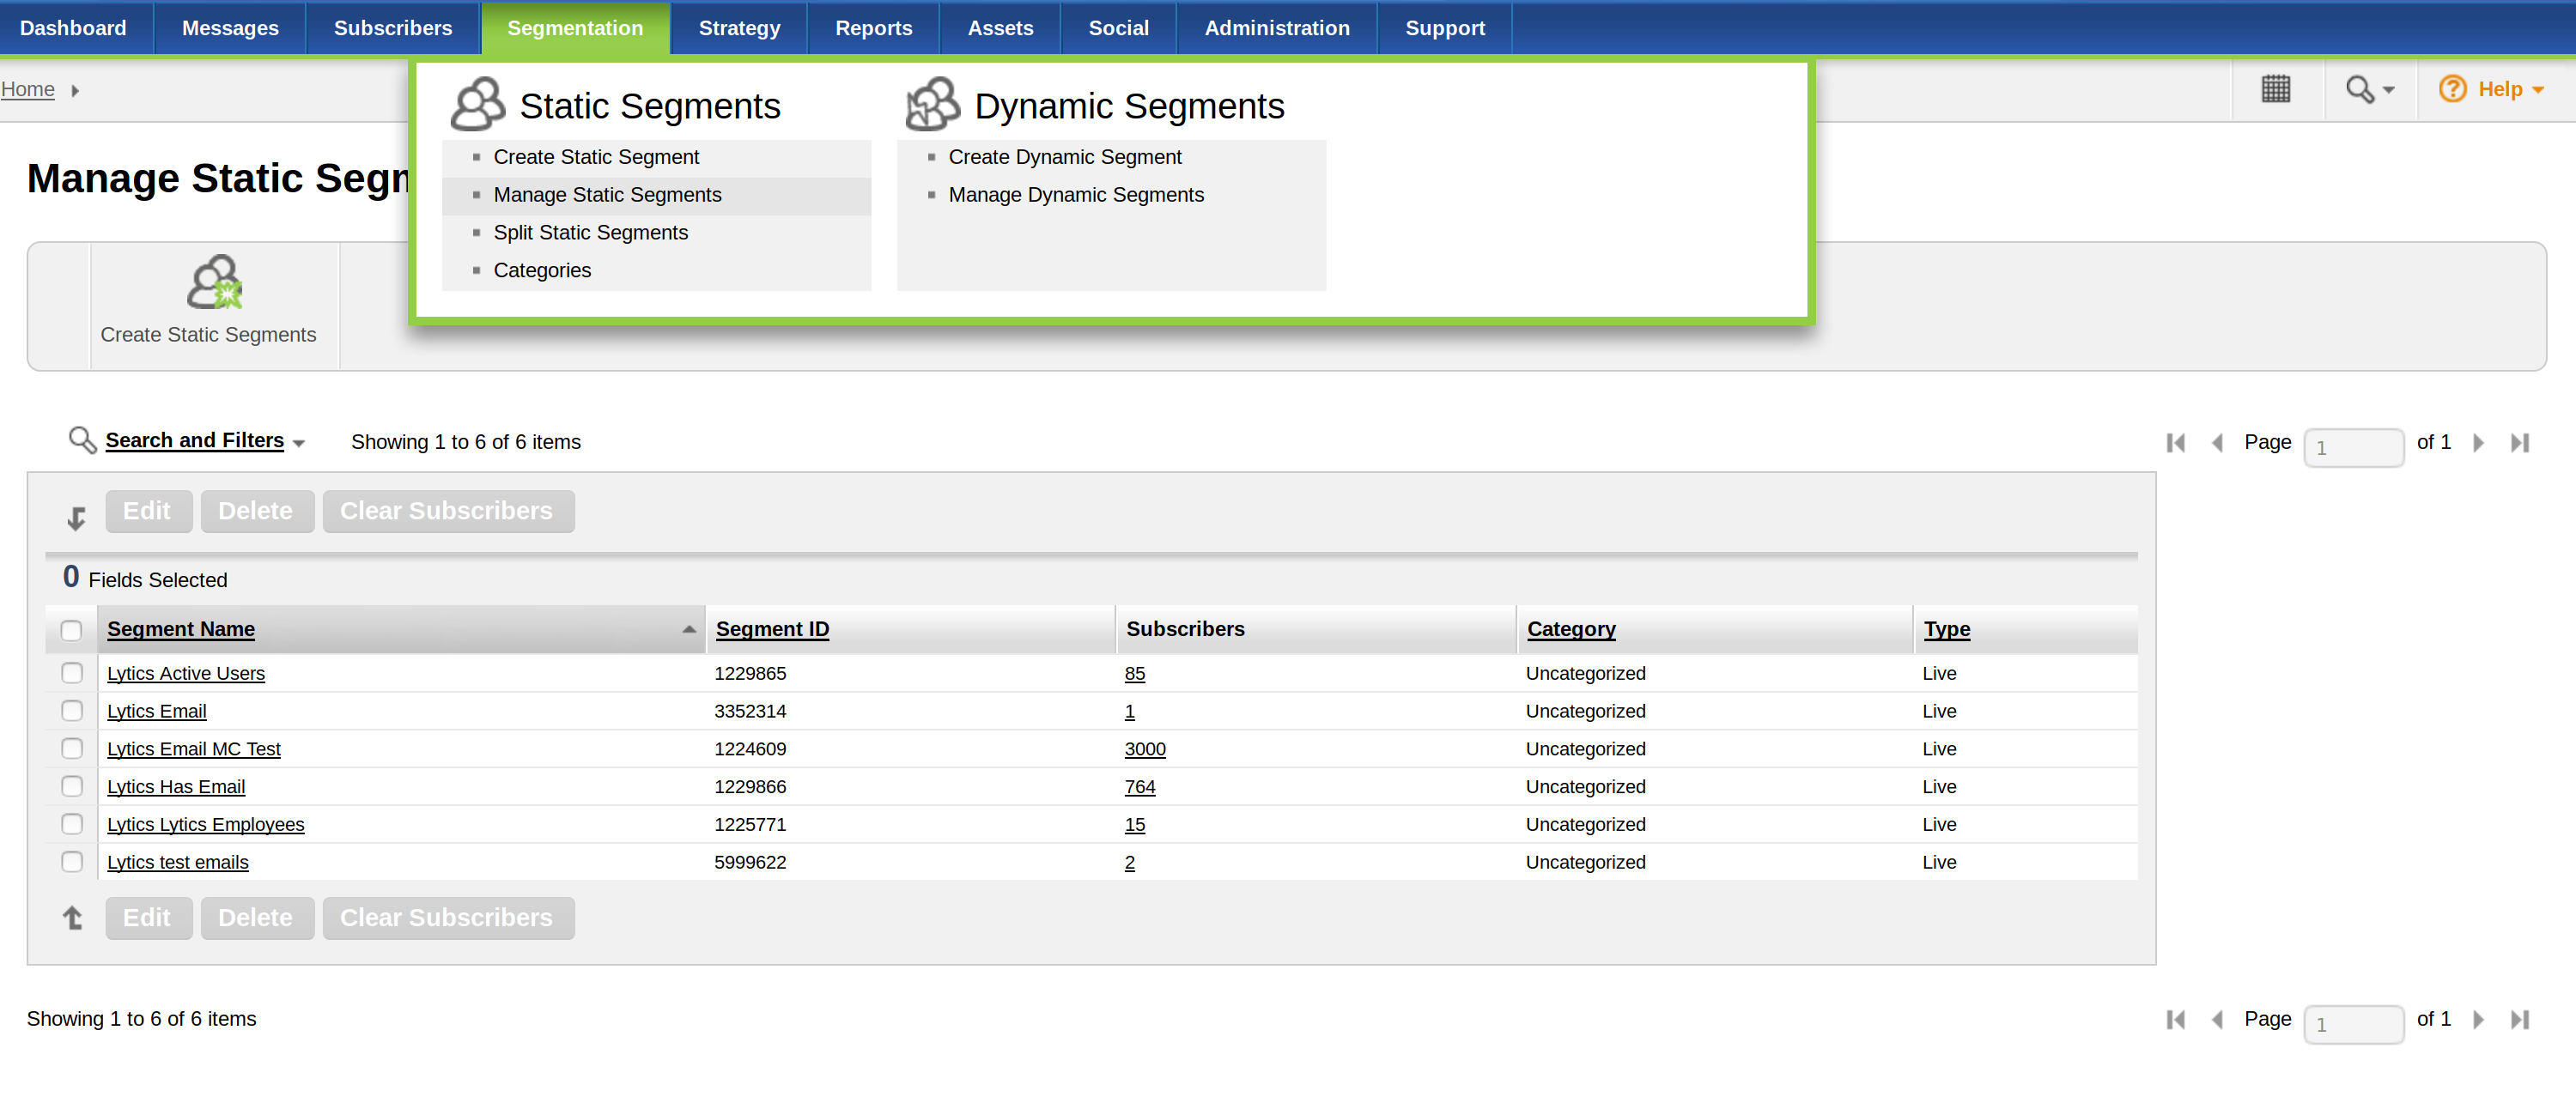Click the Create Static Segments toolbar icon

(215, 282)
